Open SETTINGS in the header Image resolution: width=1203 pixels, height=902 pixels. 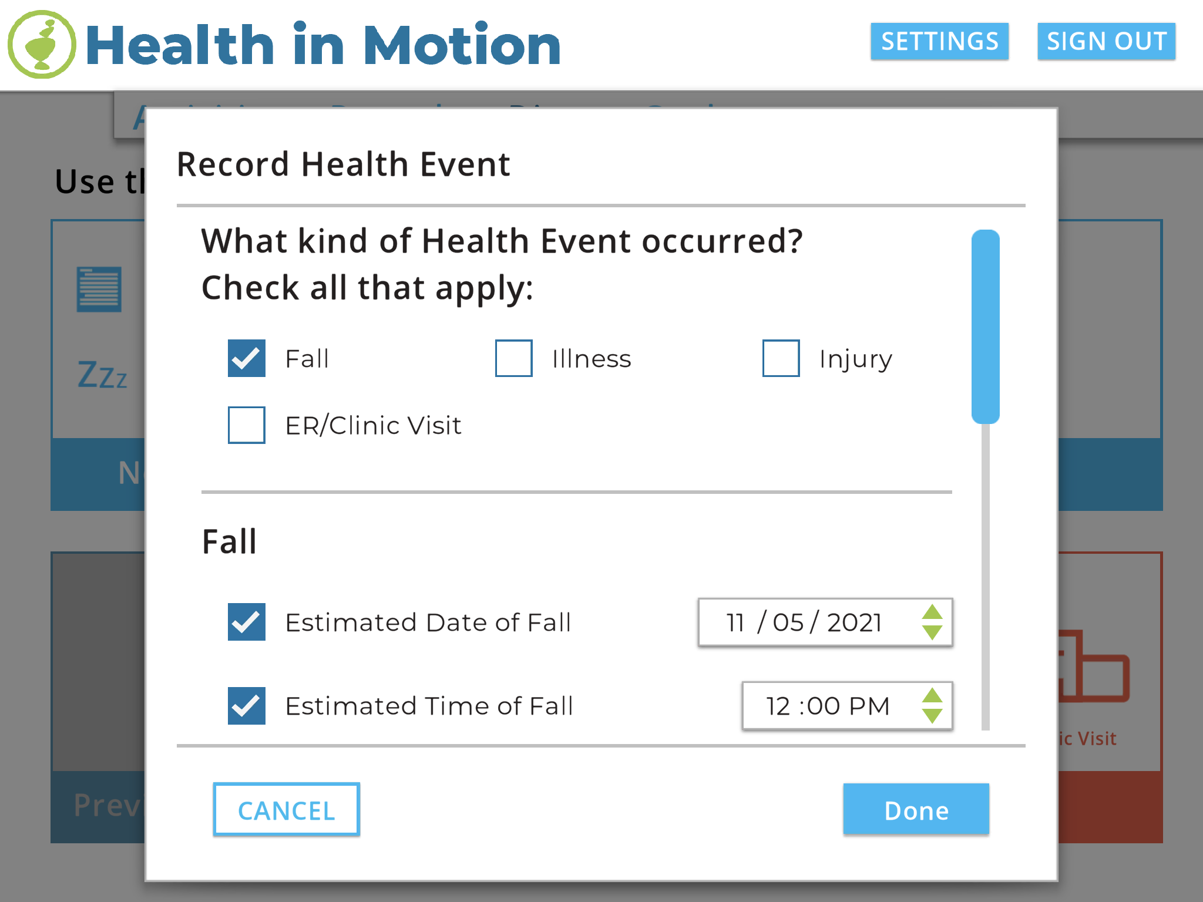pos(939,42)
